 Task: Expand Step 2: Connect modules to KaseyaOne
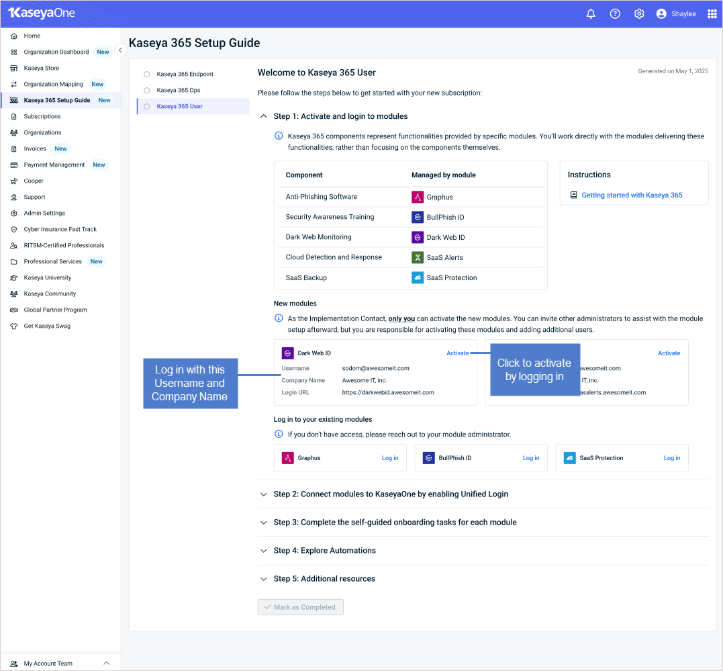263,494
